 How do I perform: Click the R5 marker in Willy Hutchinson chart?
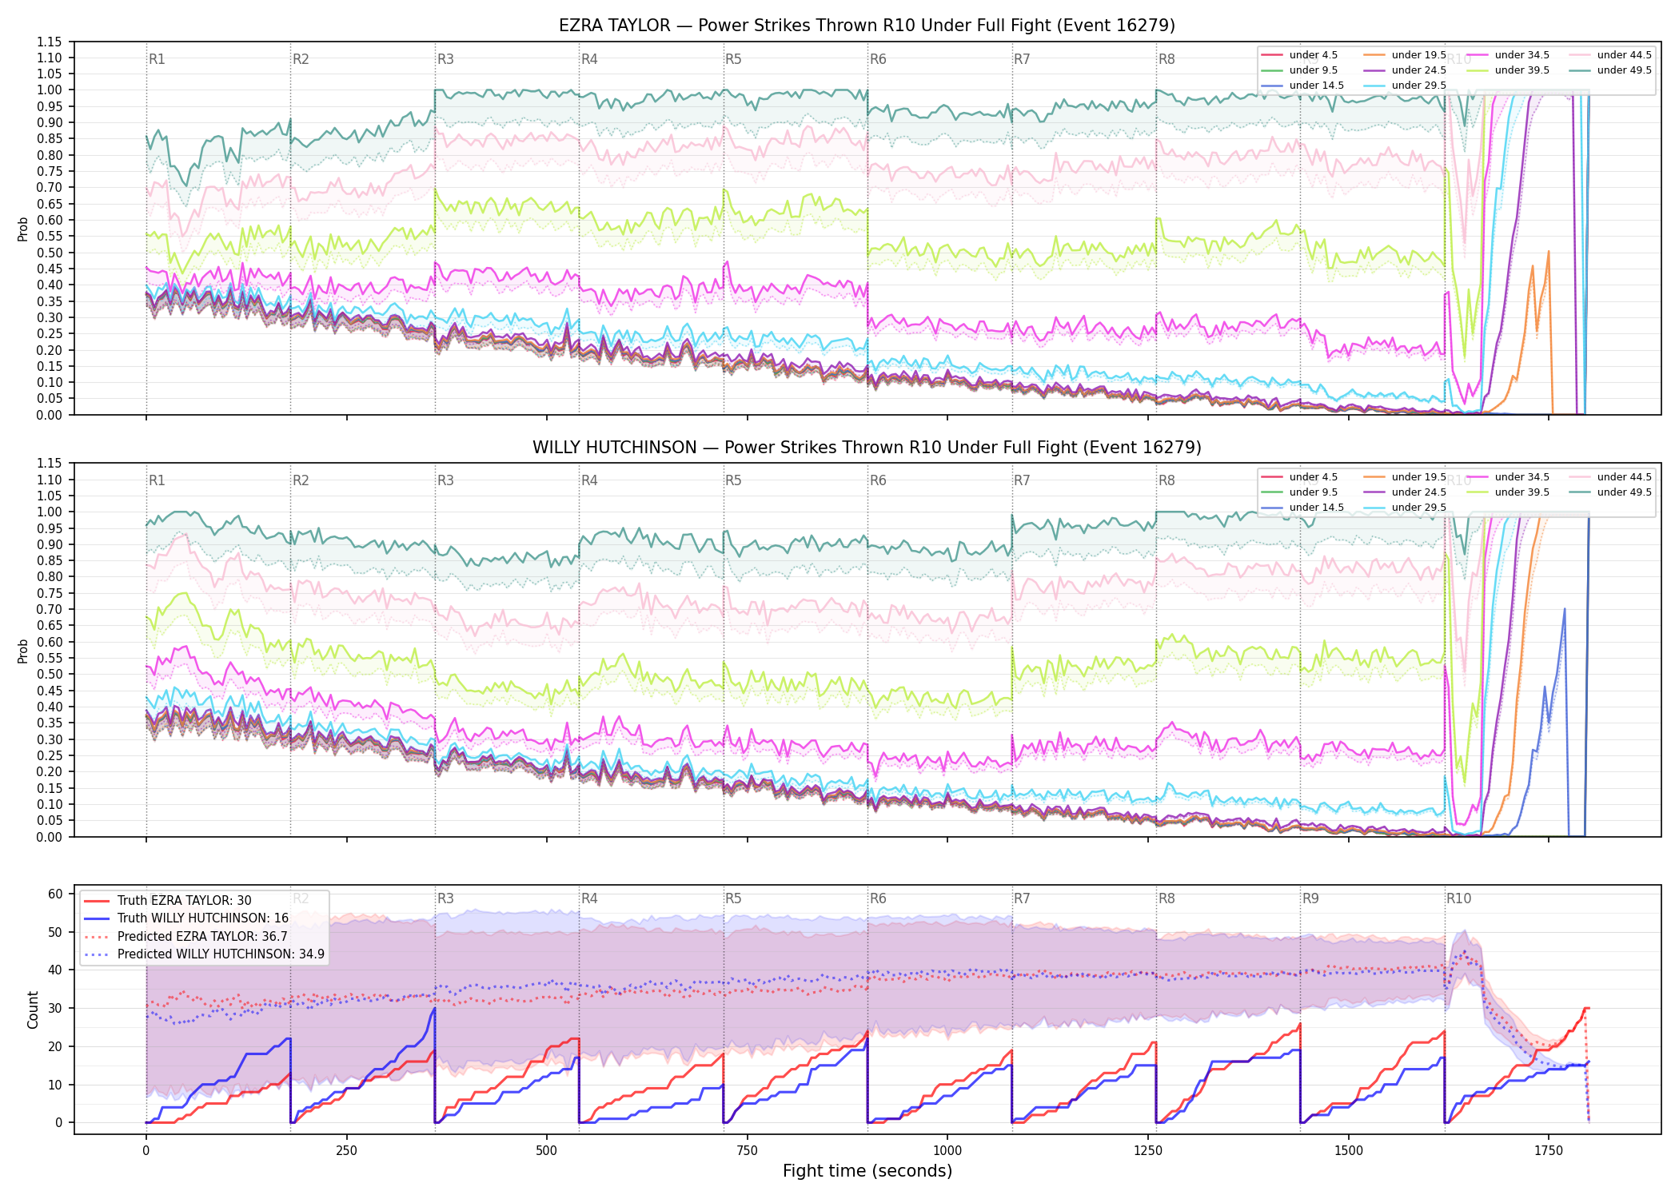(733, 480)
